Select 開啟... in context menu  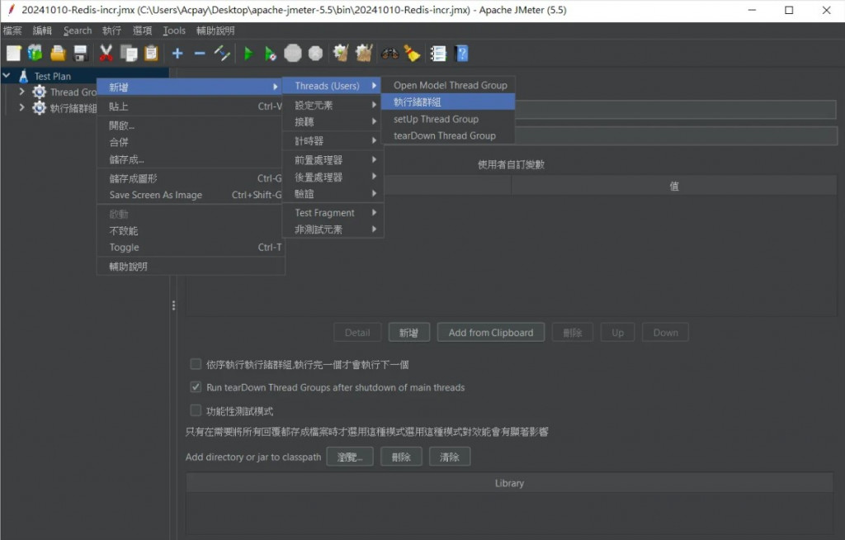[191, 126]
